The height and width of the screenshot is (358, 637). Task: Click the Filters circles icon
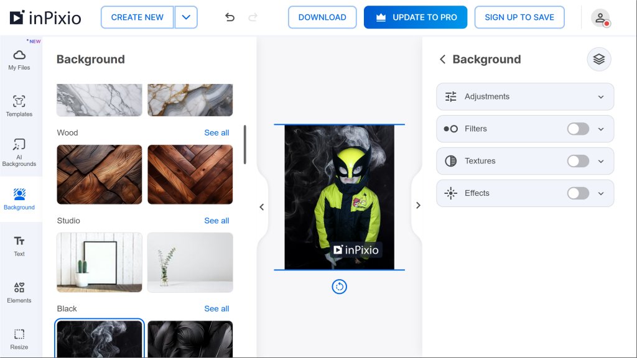click(450, 129)
